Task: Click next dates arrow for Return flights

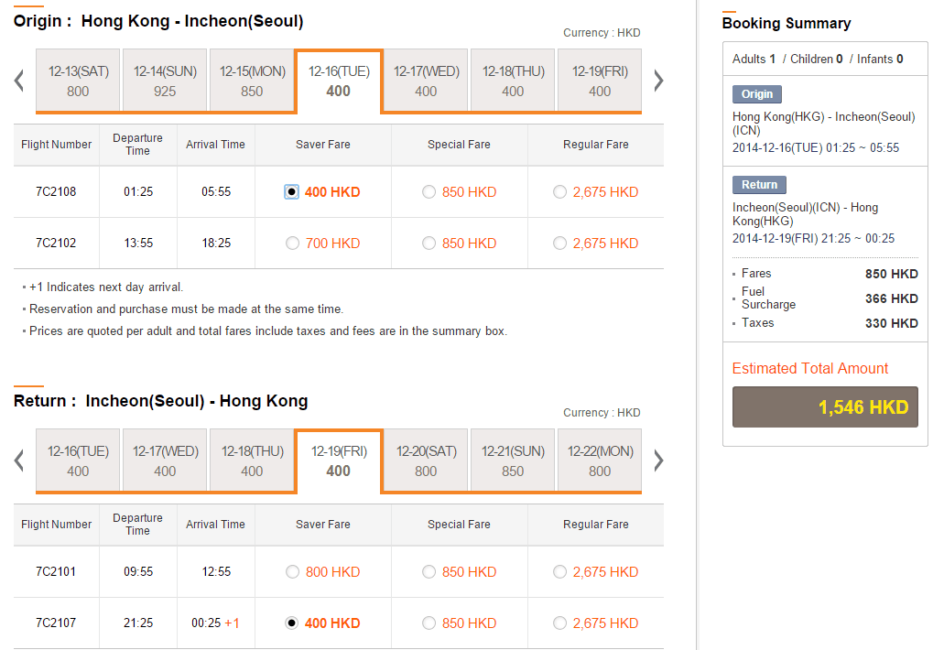Action: [x=657, y=460]
